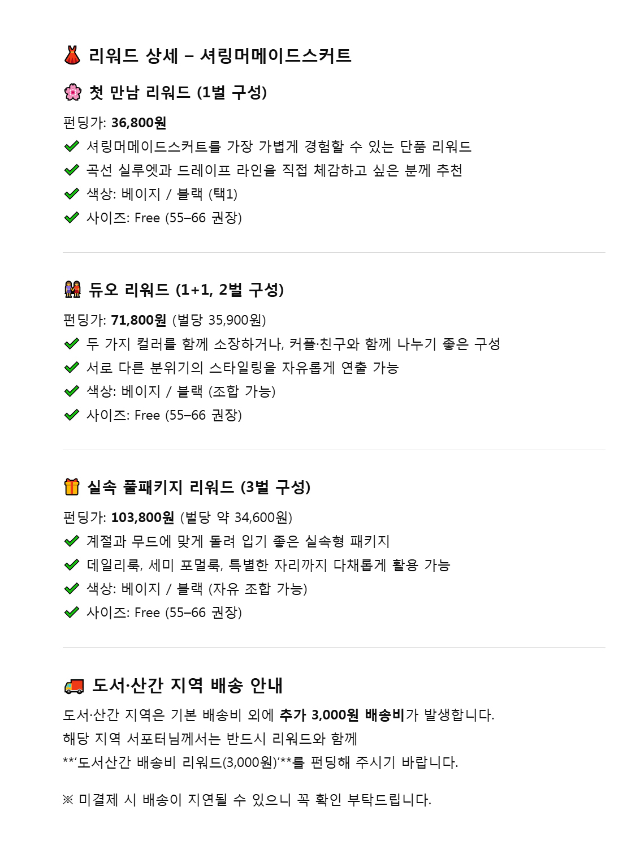Click the green checkmark before 색상: 베이지 / 블랙 (택1)
Viewport: 623px width, 858px height.
pyautogui.click(x=71, y=194)
